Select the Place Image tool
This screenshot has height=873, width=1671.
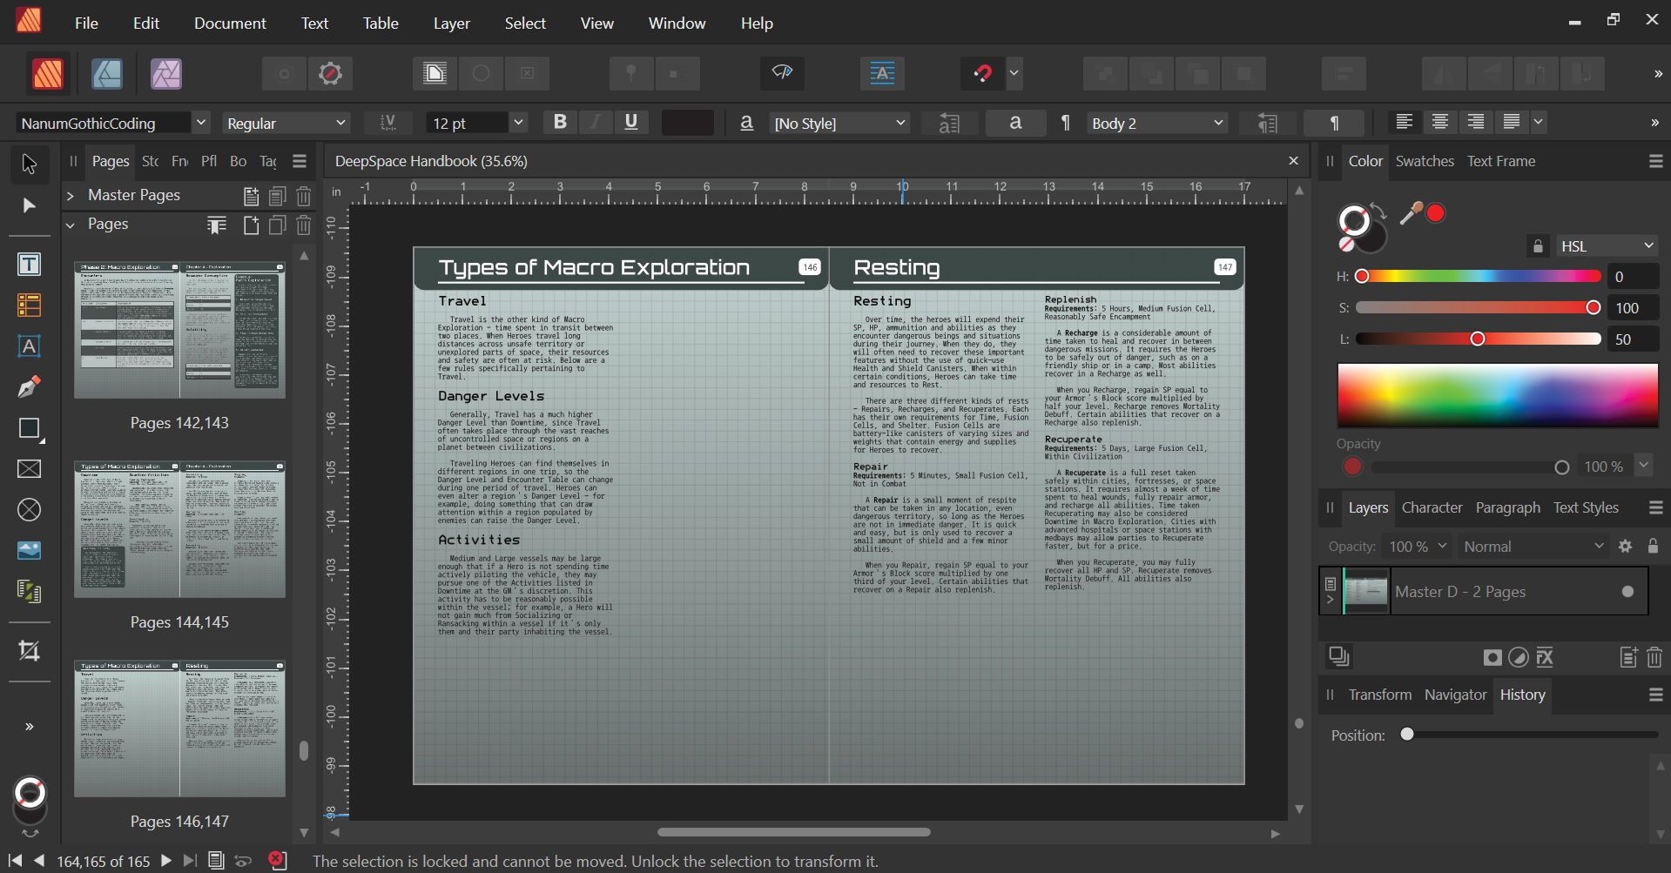29,551
